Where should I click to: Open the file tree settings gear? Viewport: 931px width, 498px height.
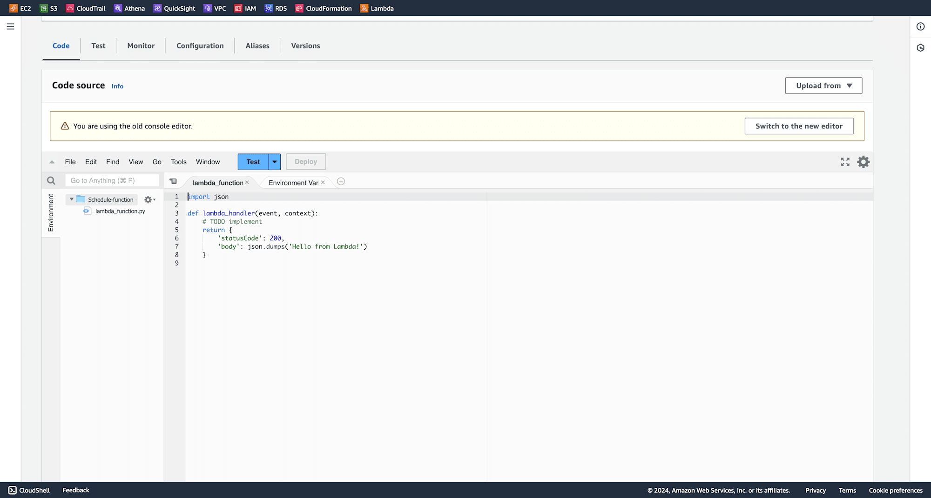pyautogui.click(x=149, y=199)
